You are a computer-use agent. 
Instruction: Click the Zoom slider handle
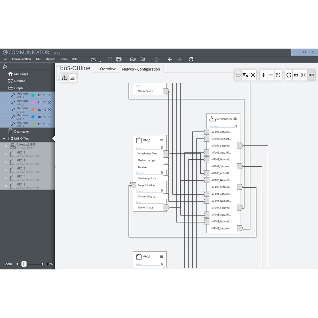24,264
